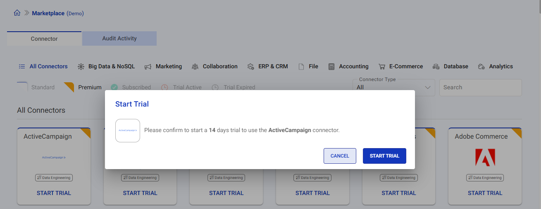The width and height of the screenshot is (541, 209).
Task: Click the Adobe Commerce card title
Action: [481, 136]
